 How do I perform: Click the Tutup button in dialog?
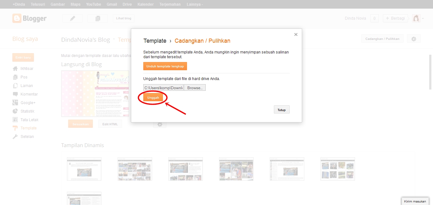[281, 110]
